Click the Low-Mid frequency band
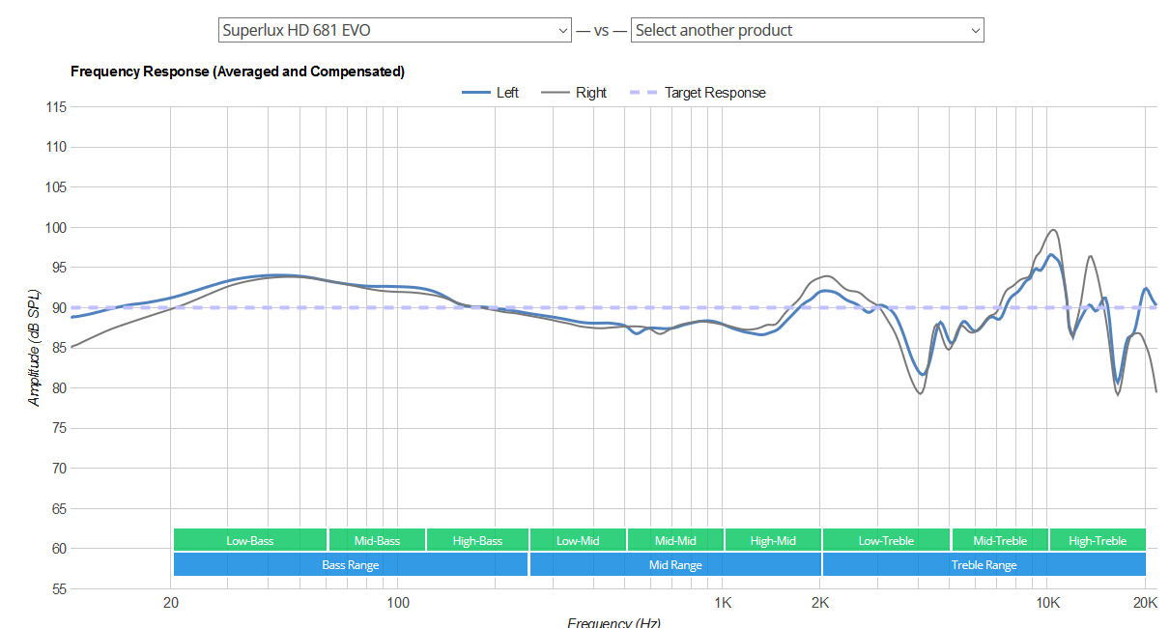This screenshot has width=1170, height=628. pyautogui.click(x=578, y=540)
